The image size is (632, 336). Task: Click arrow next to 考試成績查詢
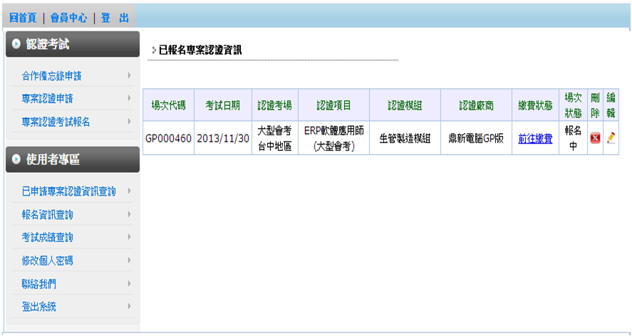pyautogui.click(x=129, y=237)
